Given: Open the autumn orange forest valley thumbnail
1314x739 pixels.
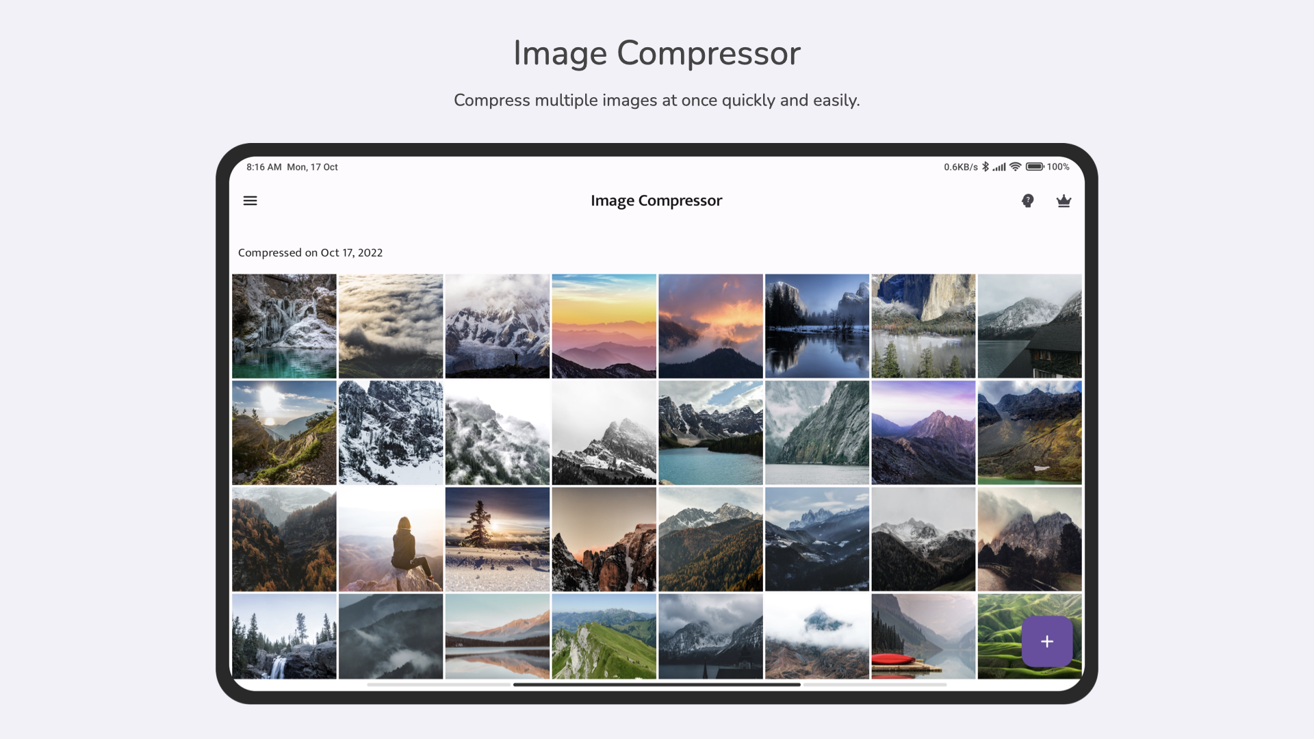Looking at the screenshot, I should coord(284,539).
